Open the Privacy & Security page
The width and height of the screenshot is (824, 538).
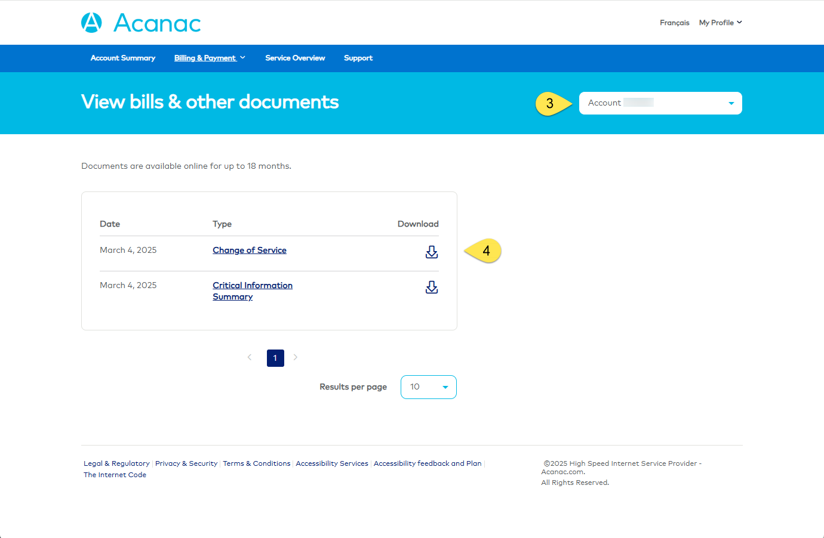[x=186, y=463]
